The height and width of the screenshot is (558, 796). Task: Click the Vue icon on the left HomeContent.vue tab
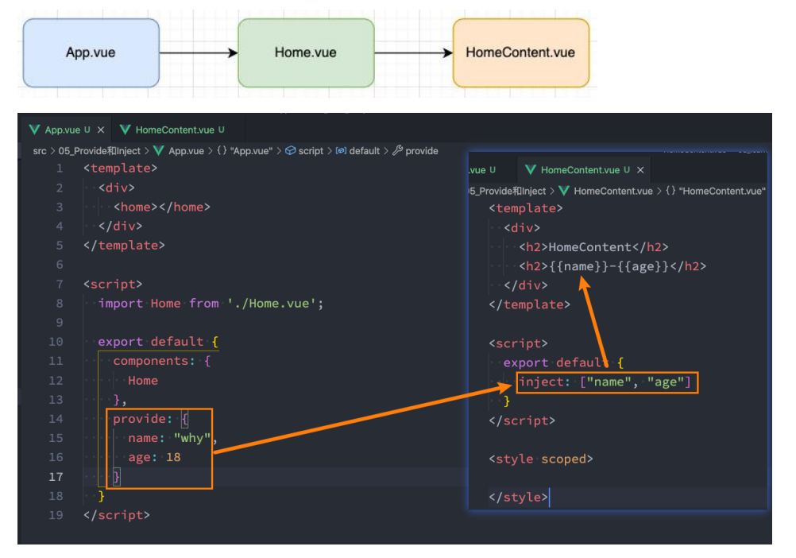pyautogui.click(x=125, y=130)
